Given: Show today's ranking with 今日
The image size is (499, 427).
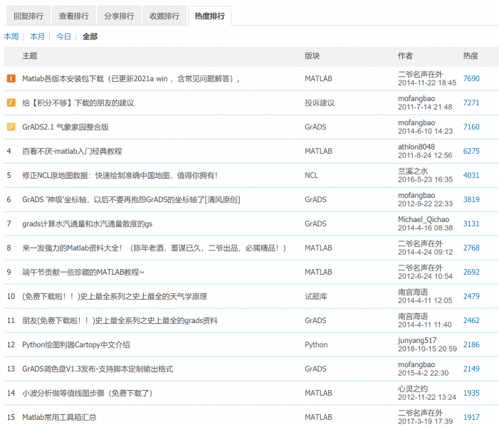Looking at the screenshot, I should click(x=63, y=36).
